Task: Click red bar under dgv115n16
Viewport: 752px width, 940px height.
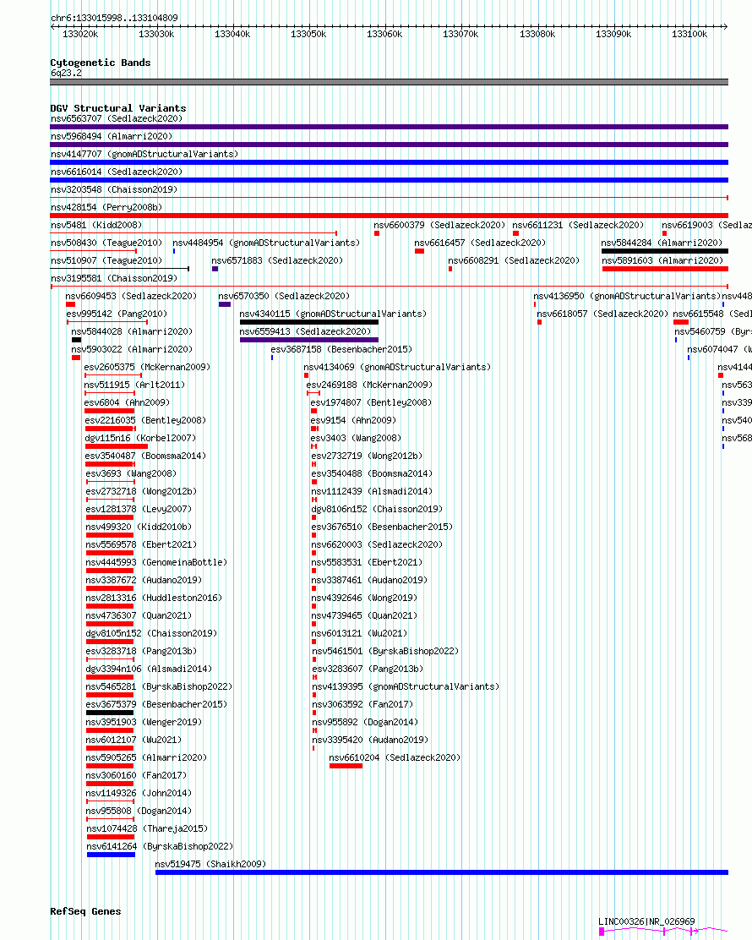Action: [117, 446]
